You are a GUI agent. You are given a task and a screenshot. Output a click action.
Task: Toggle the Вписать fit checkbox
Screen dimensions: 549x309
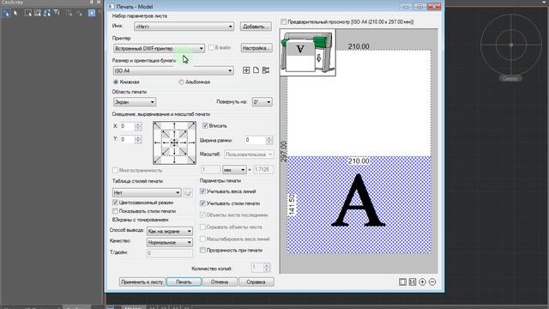pos(205,125)
